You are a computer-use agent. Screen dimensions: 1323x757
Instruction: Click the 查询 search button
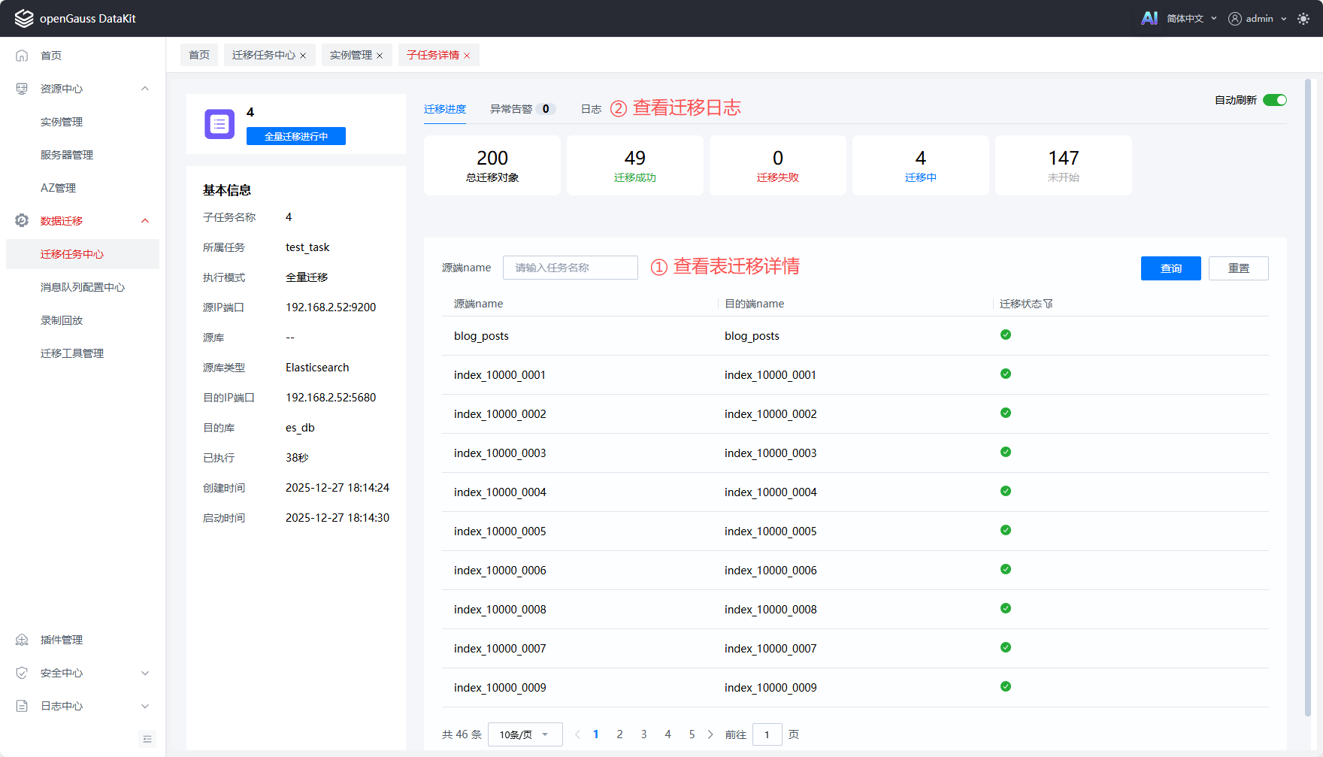[1171, 268]
